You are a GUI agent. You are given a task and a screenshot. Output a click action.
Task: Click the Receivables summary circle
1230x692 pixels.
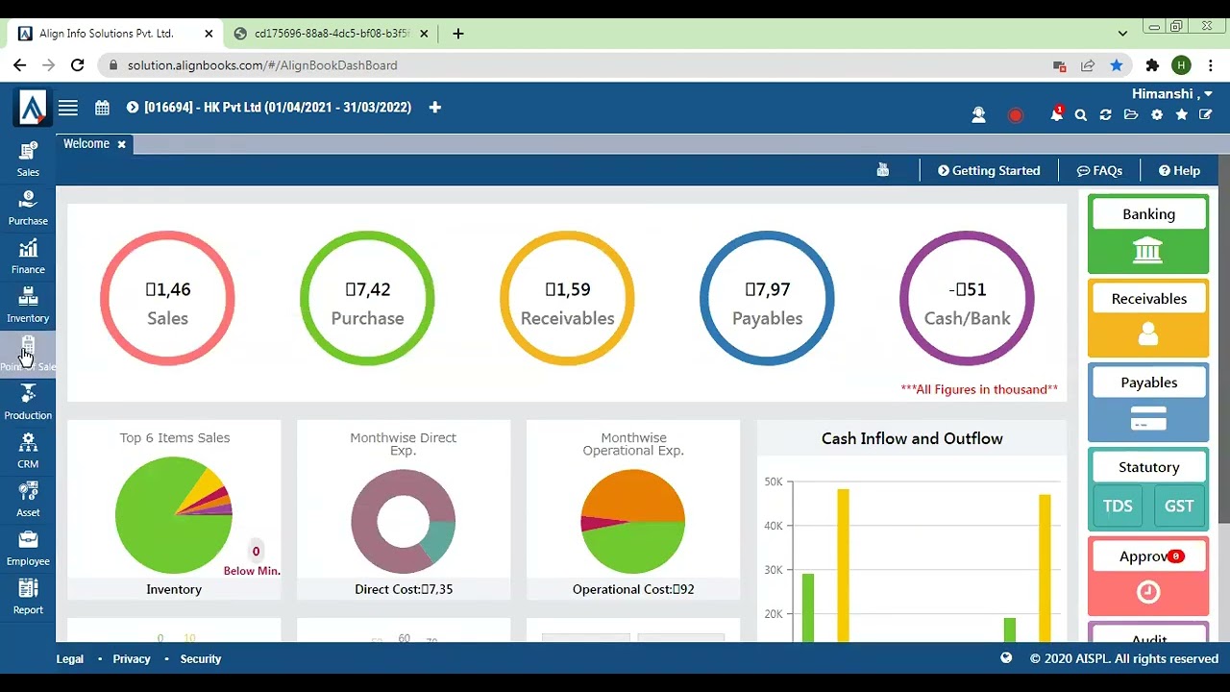[x=567, y=298]
